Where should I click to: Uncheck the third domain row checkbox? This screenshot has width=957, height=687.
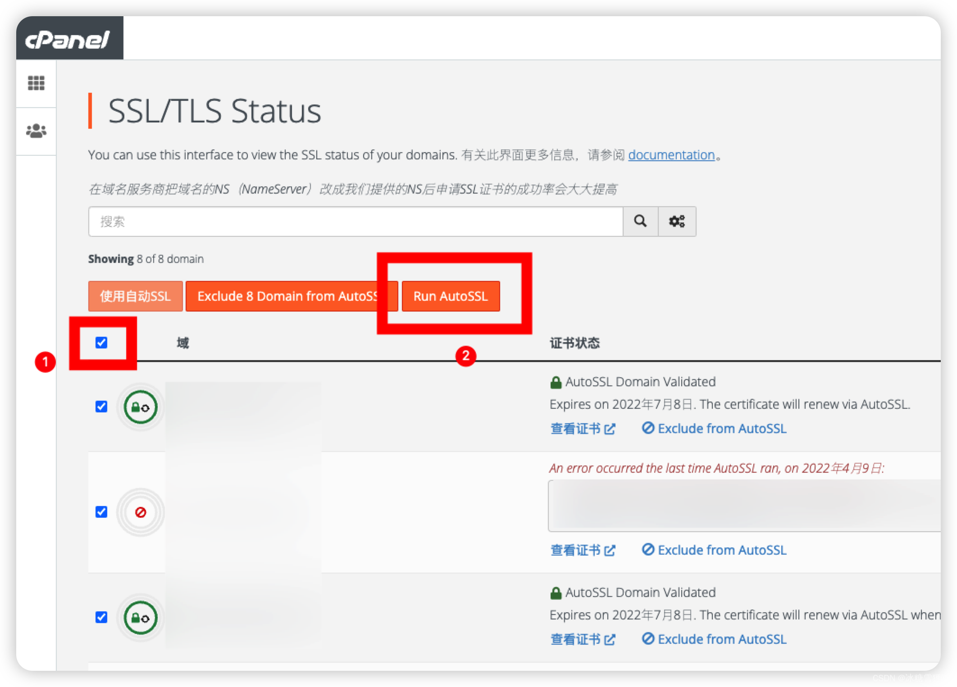point(101,617)
